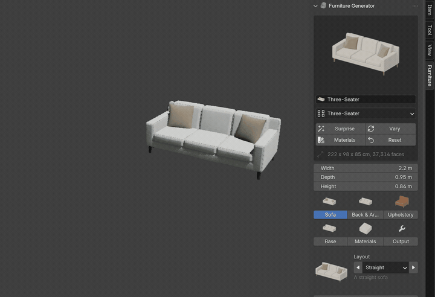Click the Three-Seater name field
435x297 pixels.
pos(366,99)
